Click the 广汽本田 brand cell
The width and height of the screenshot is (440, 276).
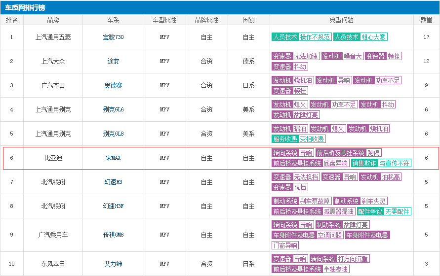click(53, 85)
